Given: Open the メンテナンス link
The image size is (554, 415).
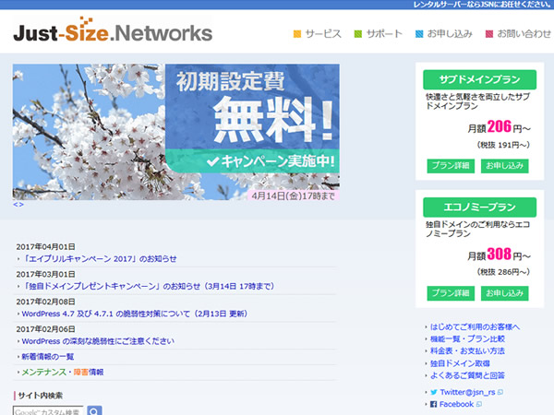Looking at the screenshot, I should pos(44,373).
